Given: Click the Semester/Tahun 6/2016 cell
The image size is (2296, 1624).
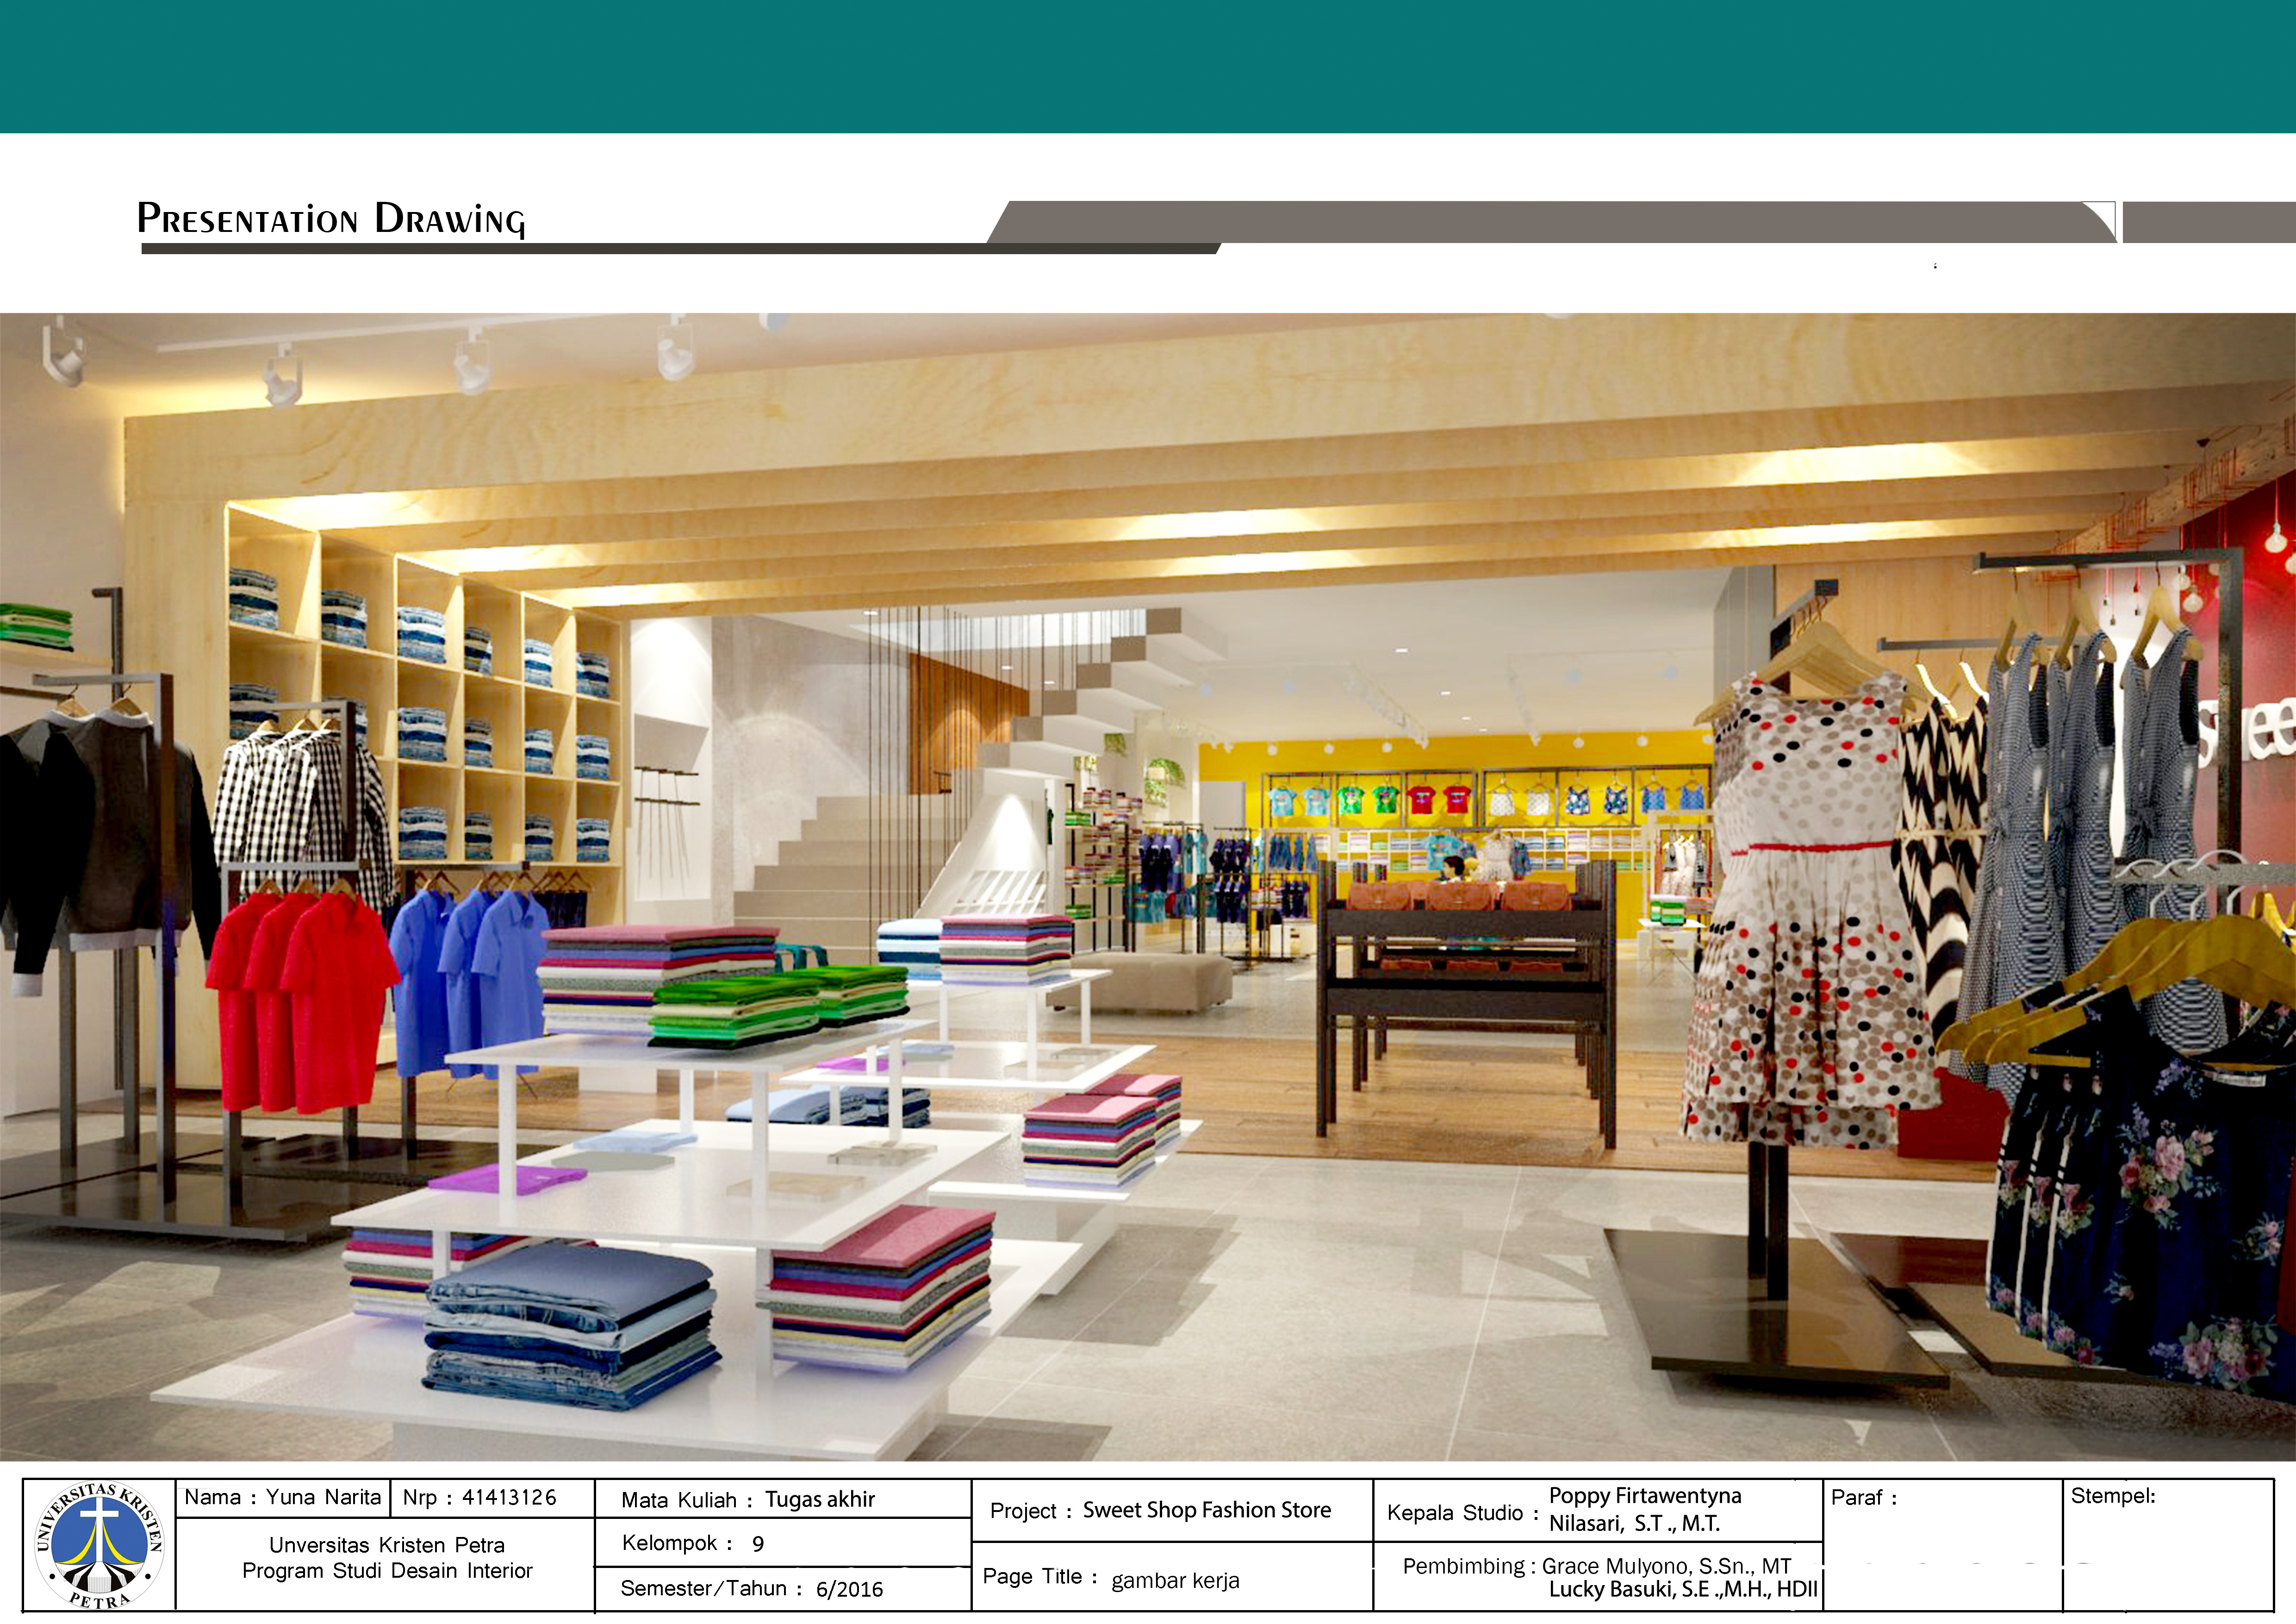Looking at the screenshot, I should coord(751,1588).
